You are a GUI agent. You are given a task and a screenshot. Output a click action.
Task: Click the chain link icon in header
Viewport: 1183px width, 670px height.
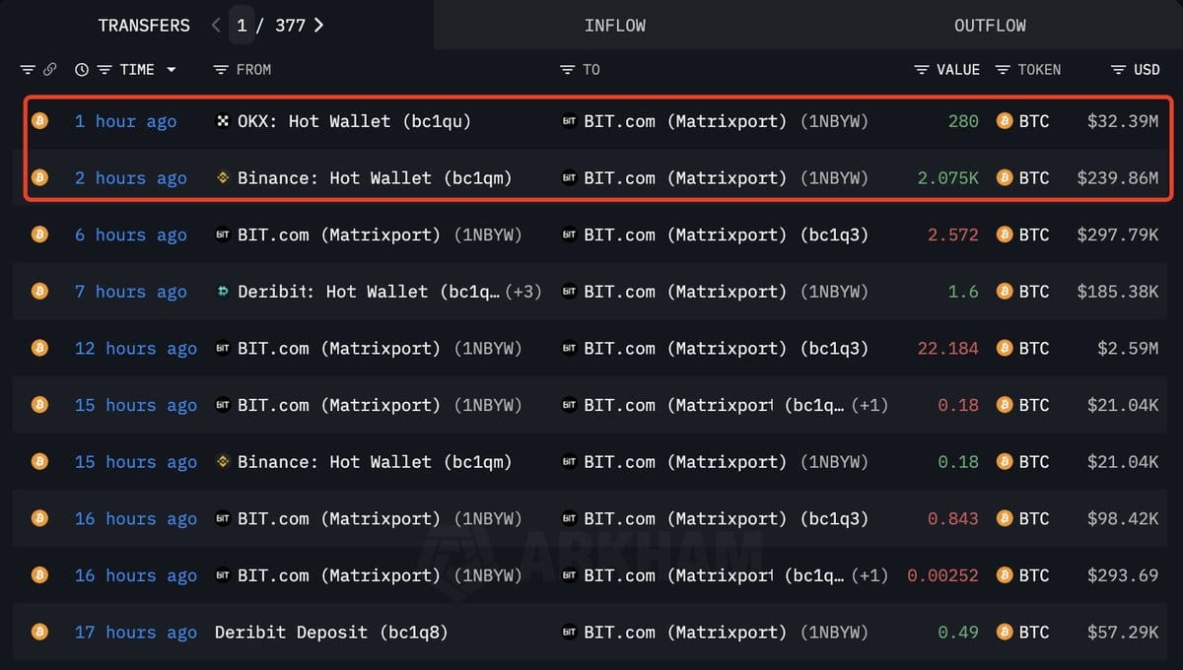click(50, 70)
